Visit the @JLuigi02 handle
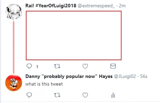Screen dimensions: 160x103 125,76
